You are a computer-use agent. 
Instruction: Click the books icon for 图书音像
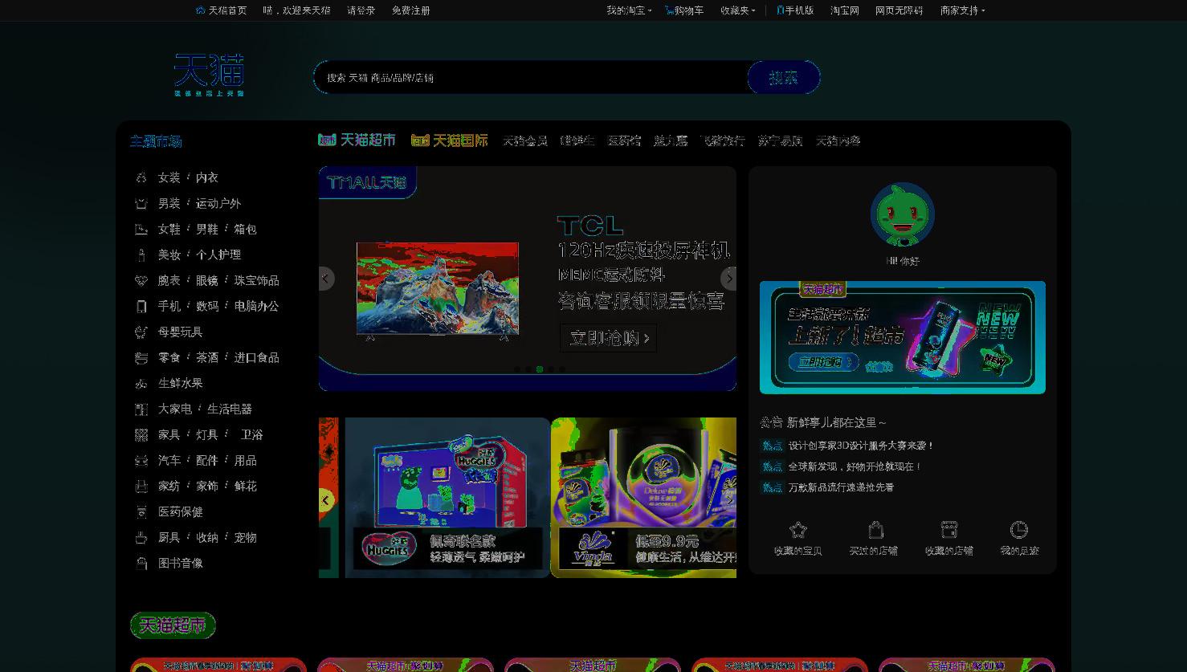(141, 563)
